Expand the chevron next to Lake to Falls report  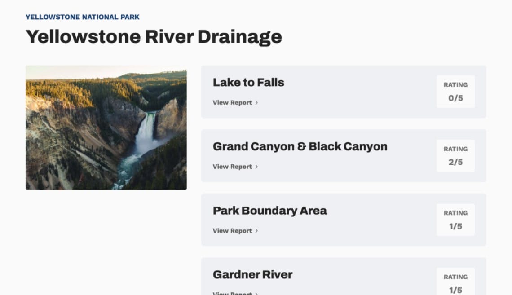256,103
